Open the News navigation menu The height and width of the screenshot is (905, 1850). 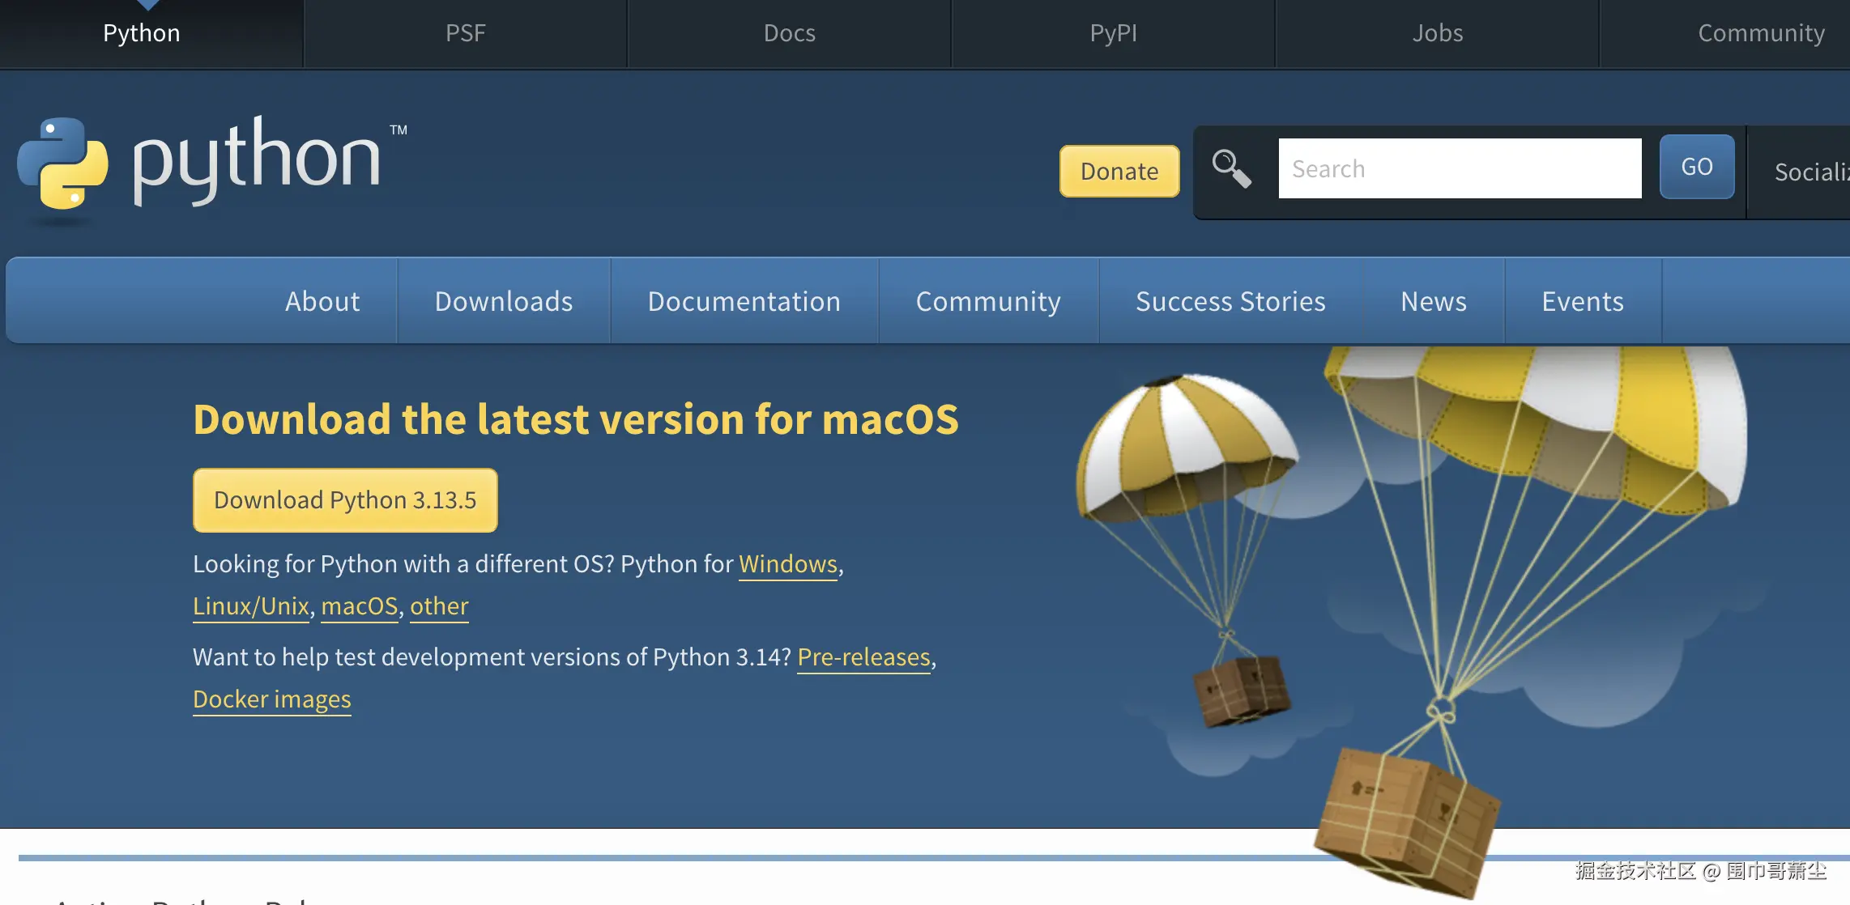[x=1434, y=301]
